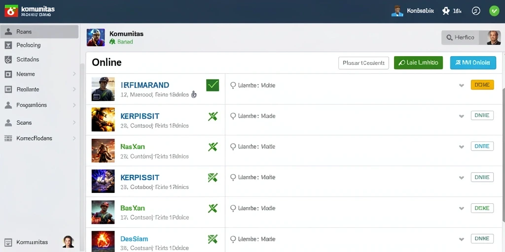This screenshot has width=505, height=252.
Task: Click the location pin icon in IRFLMARAND row
Action: tap(233, 86)
